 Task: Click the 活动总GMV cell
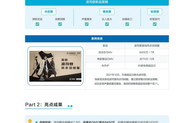[105, 52]
